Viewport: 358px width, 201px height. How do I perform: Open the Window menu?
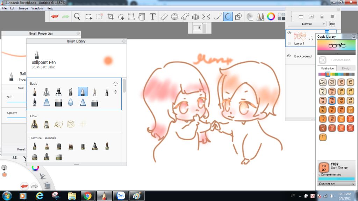pyautogui.click(x=37, y=8)
